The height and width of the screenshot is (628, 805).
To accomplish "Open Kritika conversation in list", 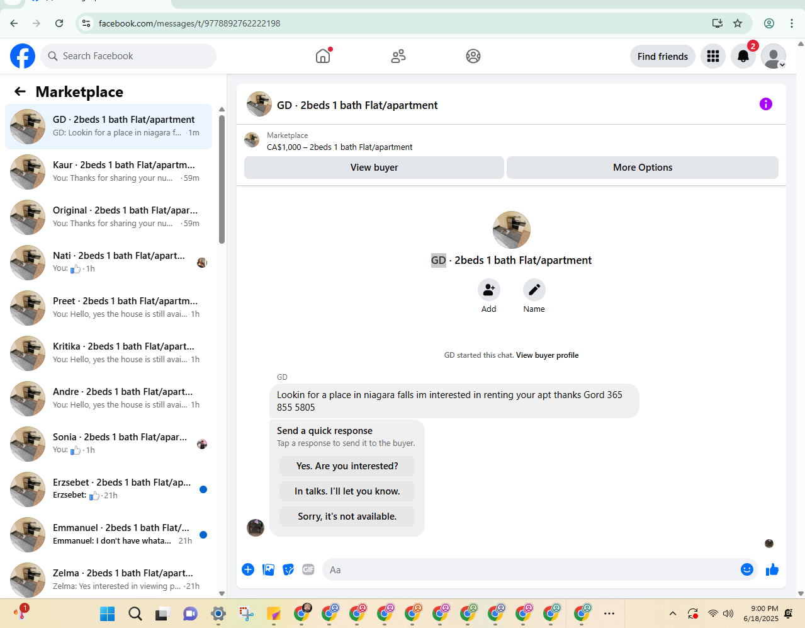I will (108, 353).
